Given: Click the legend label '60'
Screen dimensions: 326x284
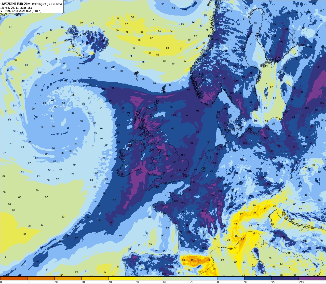Looking at the screenshot, I should (x=165, y=282).
